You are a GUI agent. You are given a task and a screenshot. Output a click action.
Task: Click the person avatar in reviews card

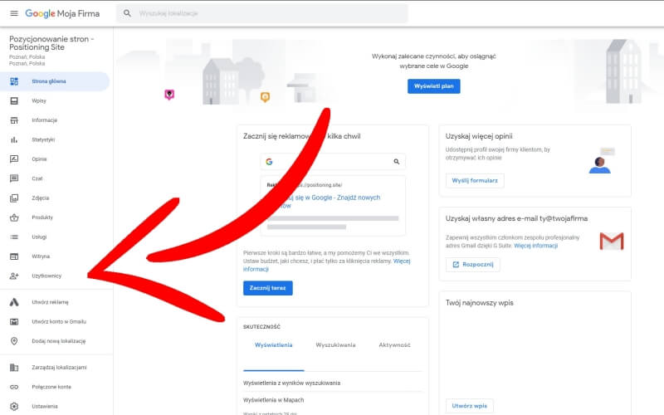coord(599,165)
